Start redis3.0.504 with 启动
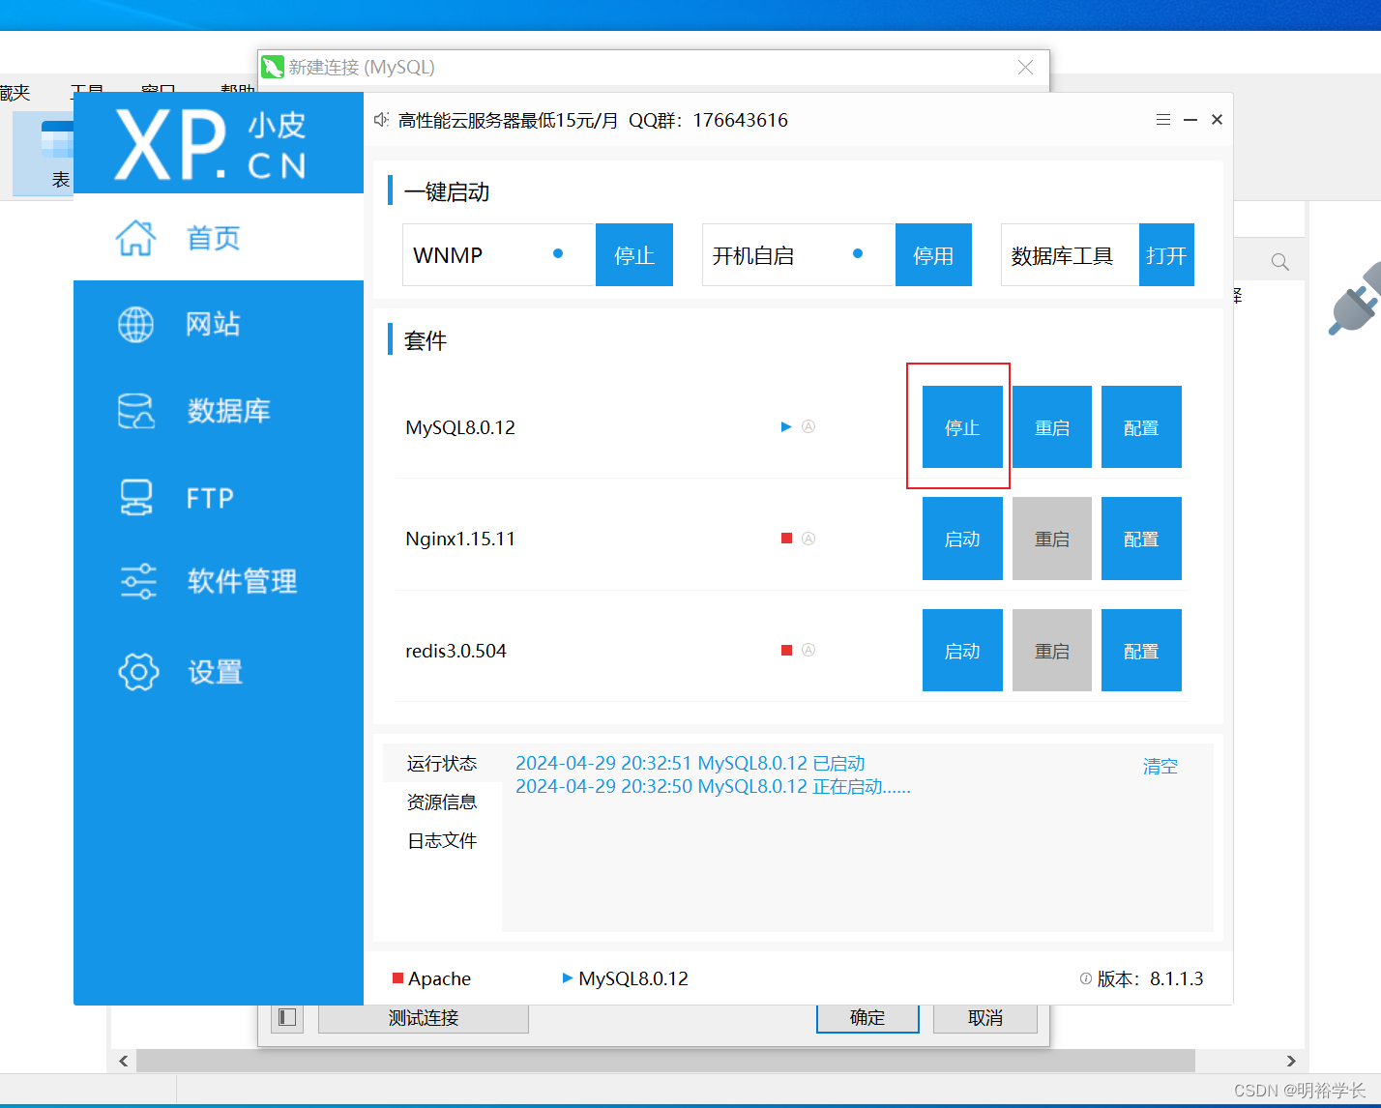The width and height of the screenshot is (1381, 1108). click(x=962, y=651)
